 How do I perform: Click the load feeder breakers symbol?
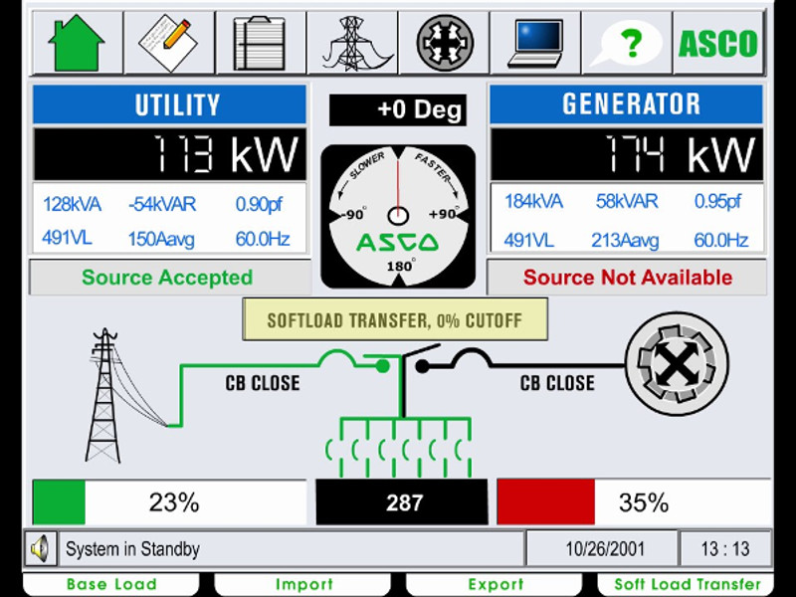[x=399, y=447]
